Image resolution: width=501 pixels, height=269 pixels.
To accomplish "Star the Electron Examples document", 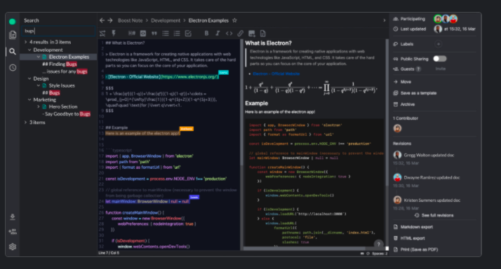I will point(234,20).
